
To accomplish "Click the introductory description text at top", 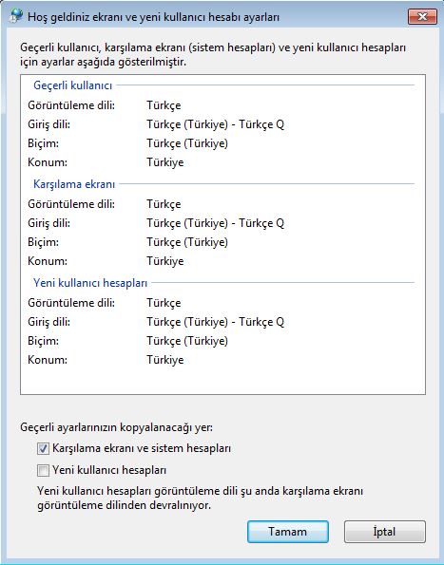I will pyautogui.click(x=213, y=55).
